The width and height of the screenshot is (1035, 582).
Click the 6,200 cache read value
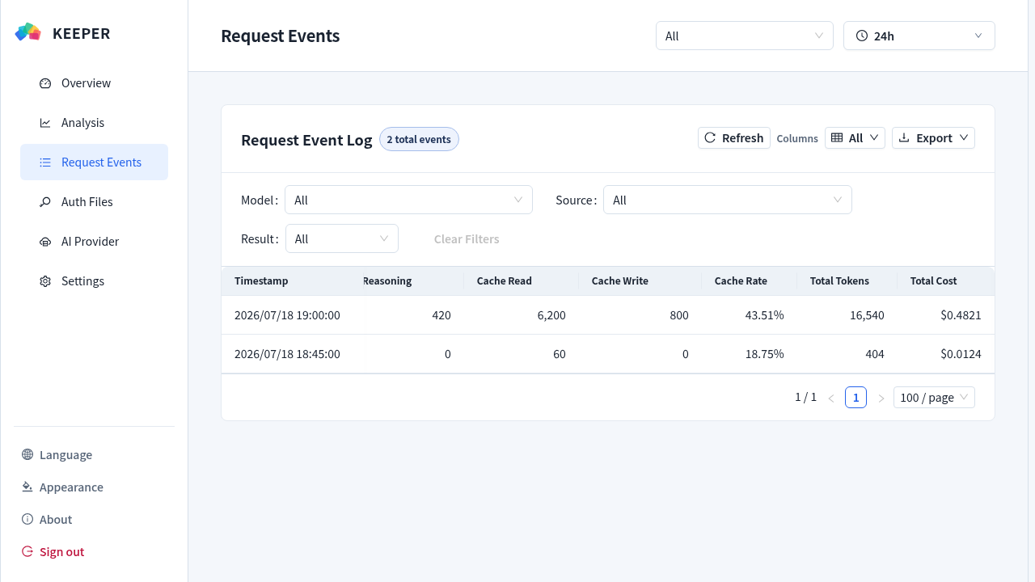[x=551, y=315]
